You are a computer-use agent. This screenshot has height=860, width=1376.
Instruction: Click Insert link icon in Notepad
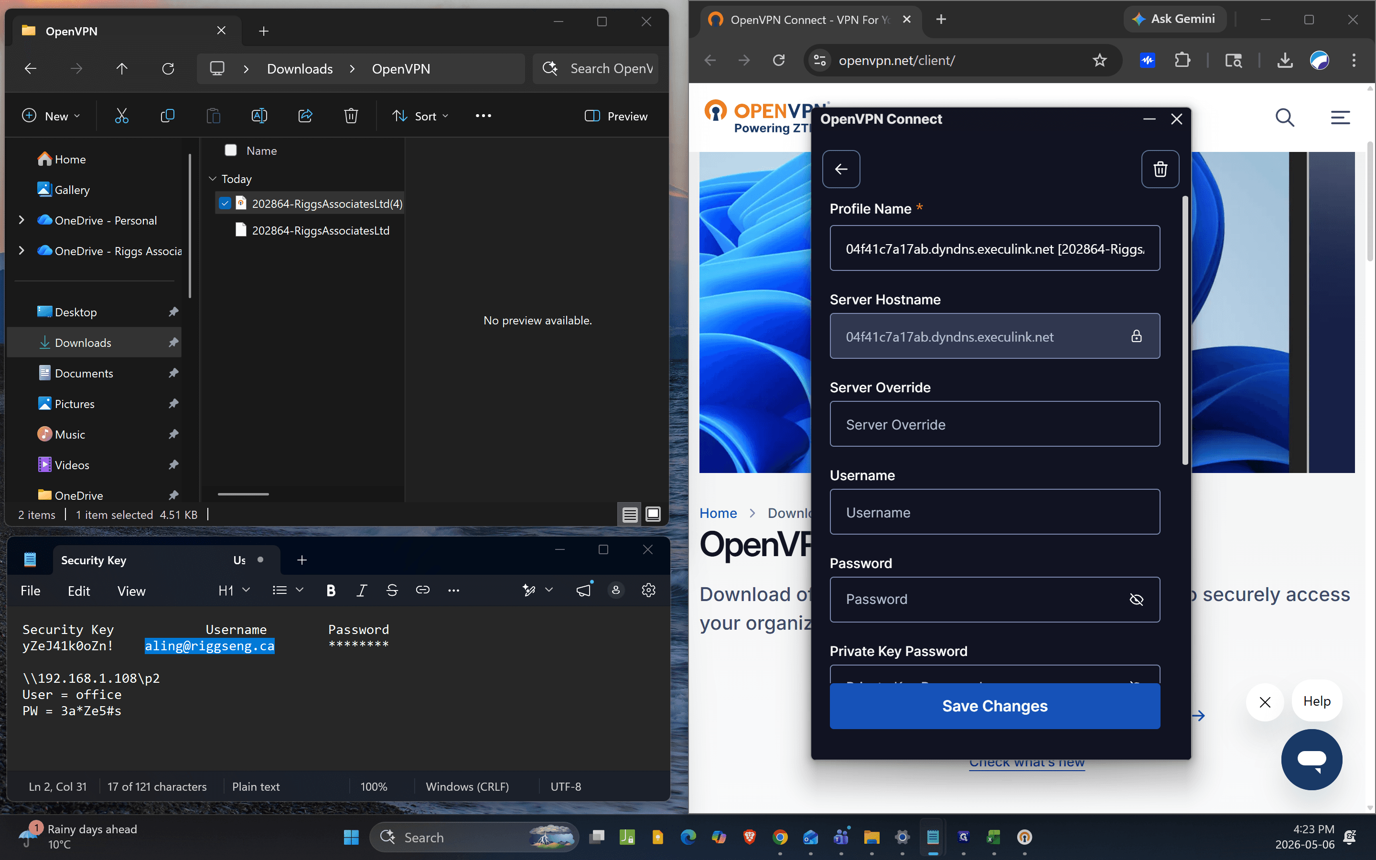click(x=422, y=591)
